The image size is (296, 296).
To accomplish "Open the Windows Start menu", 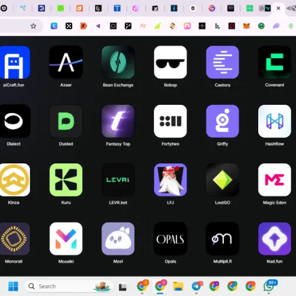I will (x=13, y=286).
